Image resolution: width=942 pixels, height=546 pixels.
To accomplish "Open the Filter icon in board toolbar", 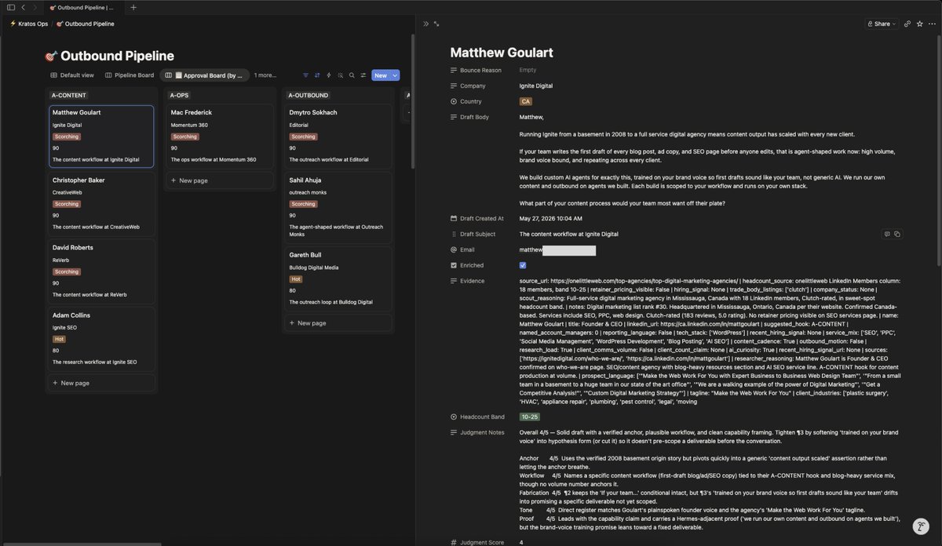I will pos(306,75).
